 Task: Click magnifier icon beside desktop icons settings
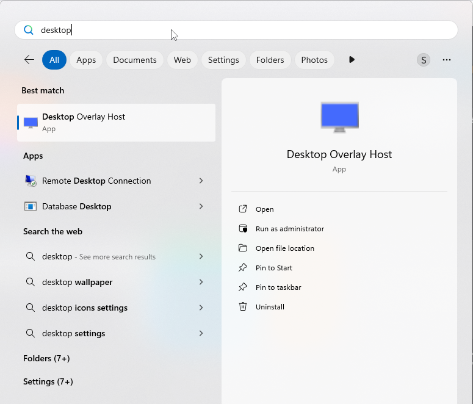click(31, 308)
